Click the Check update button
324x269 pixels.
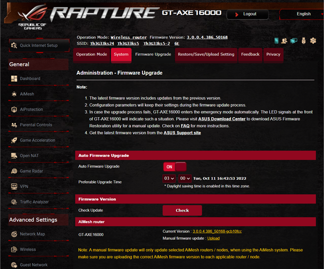point(182,210)
